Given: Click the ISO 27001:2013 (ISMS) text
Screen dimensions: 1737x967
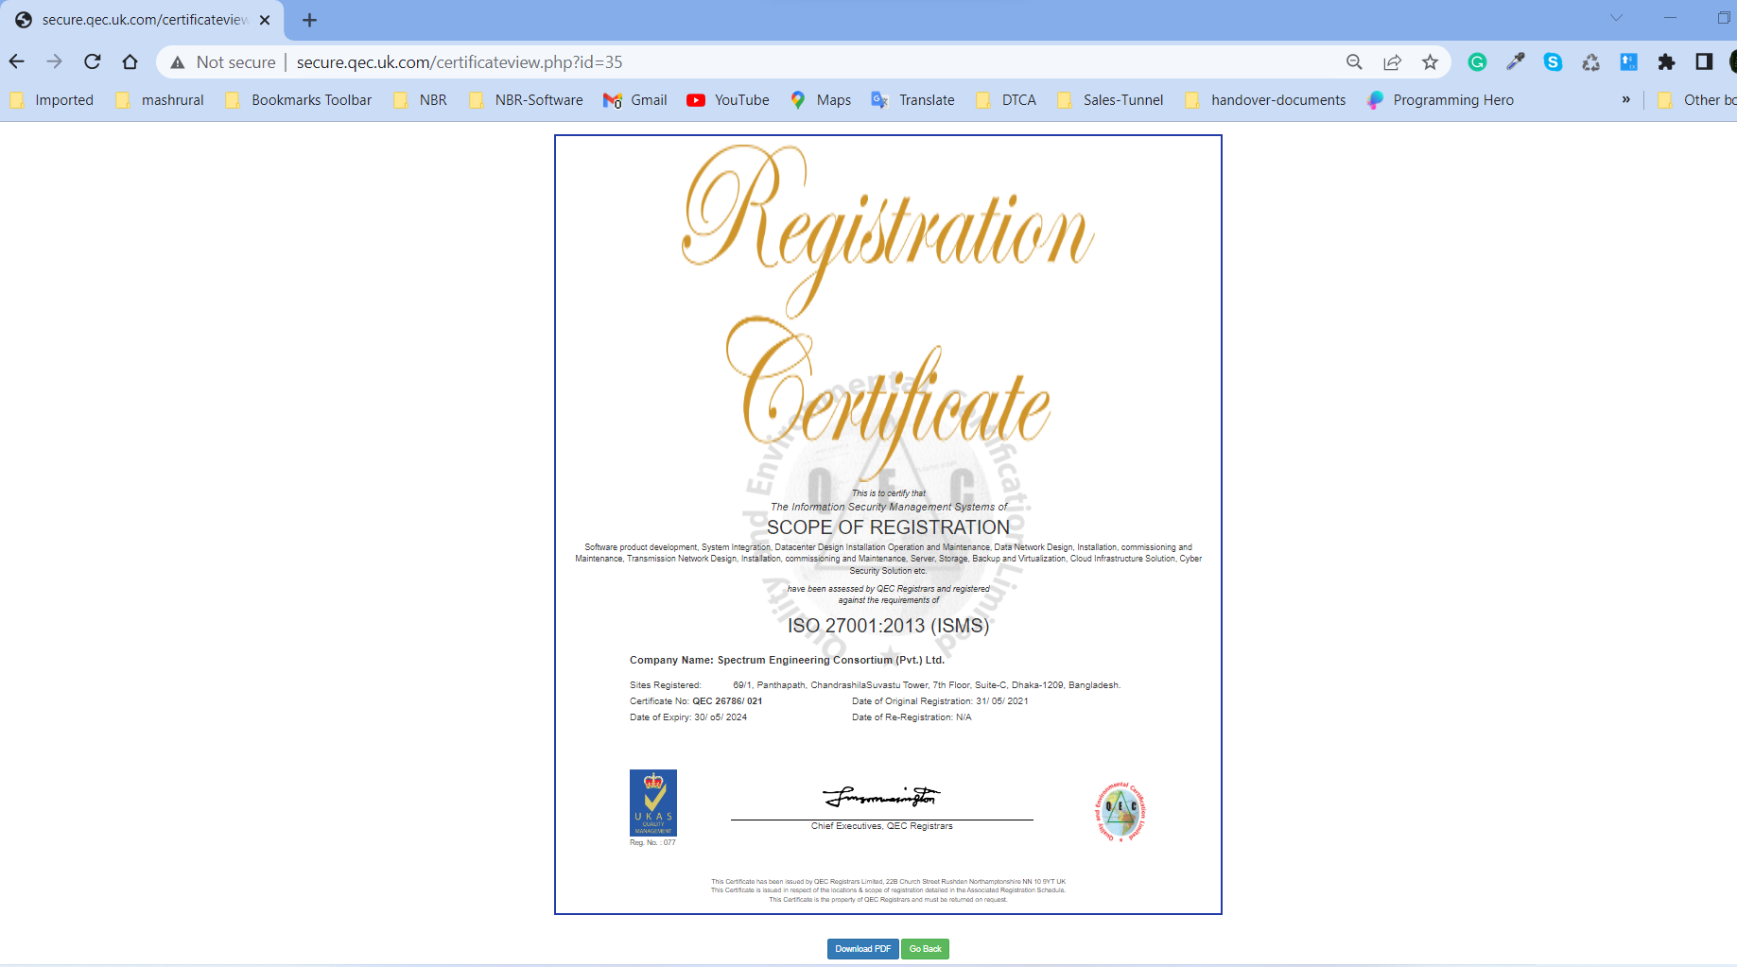Looking at the screenshot, I should click(x=888, y=626).
